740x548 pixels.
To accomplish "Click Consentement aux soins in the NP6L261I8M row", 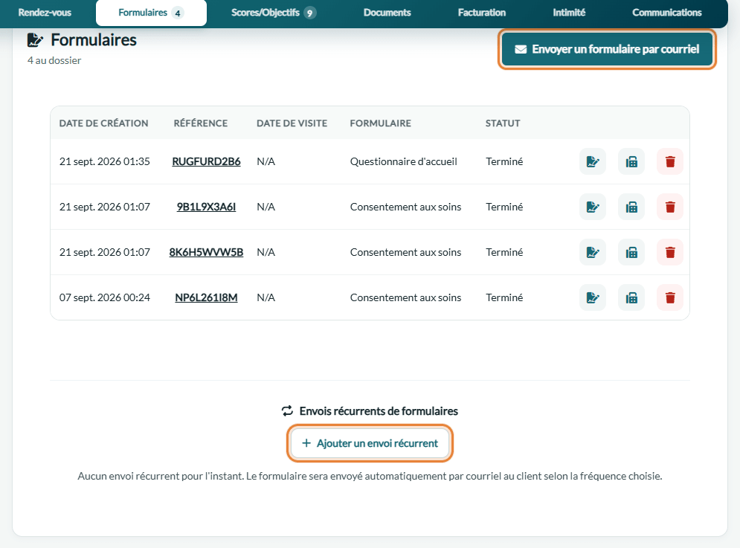I will [x=405, y=297].
